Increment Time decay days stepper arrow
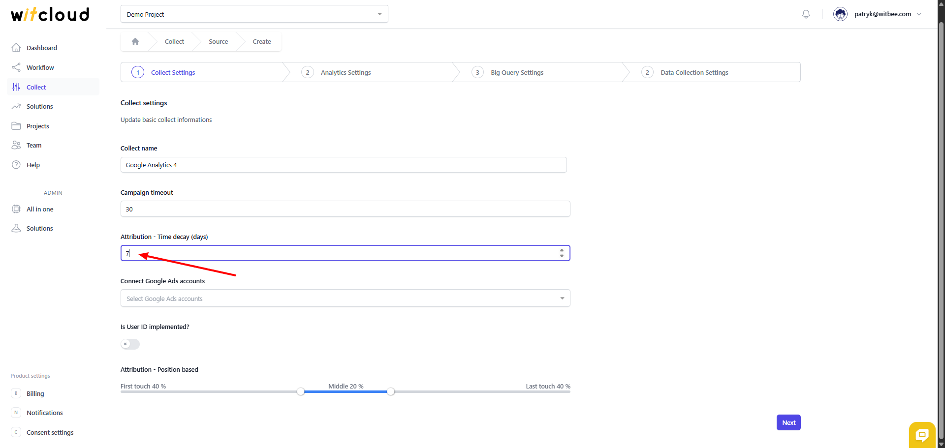The image size is (945, 448). point(562,250)
